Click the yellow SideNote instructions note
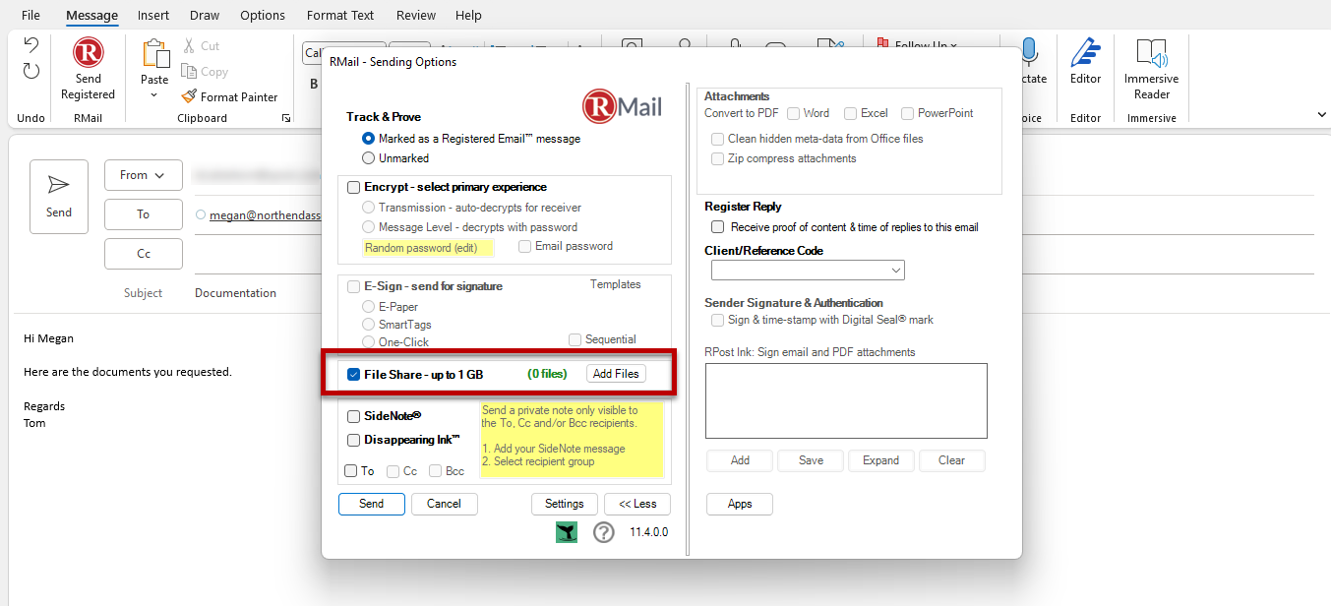This screenshot has width=1331, height=606. tap(572, 441)
